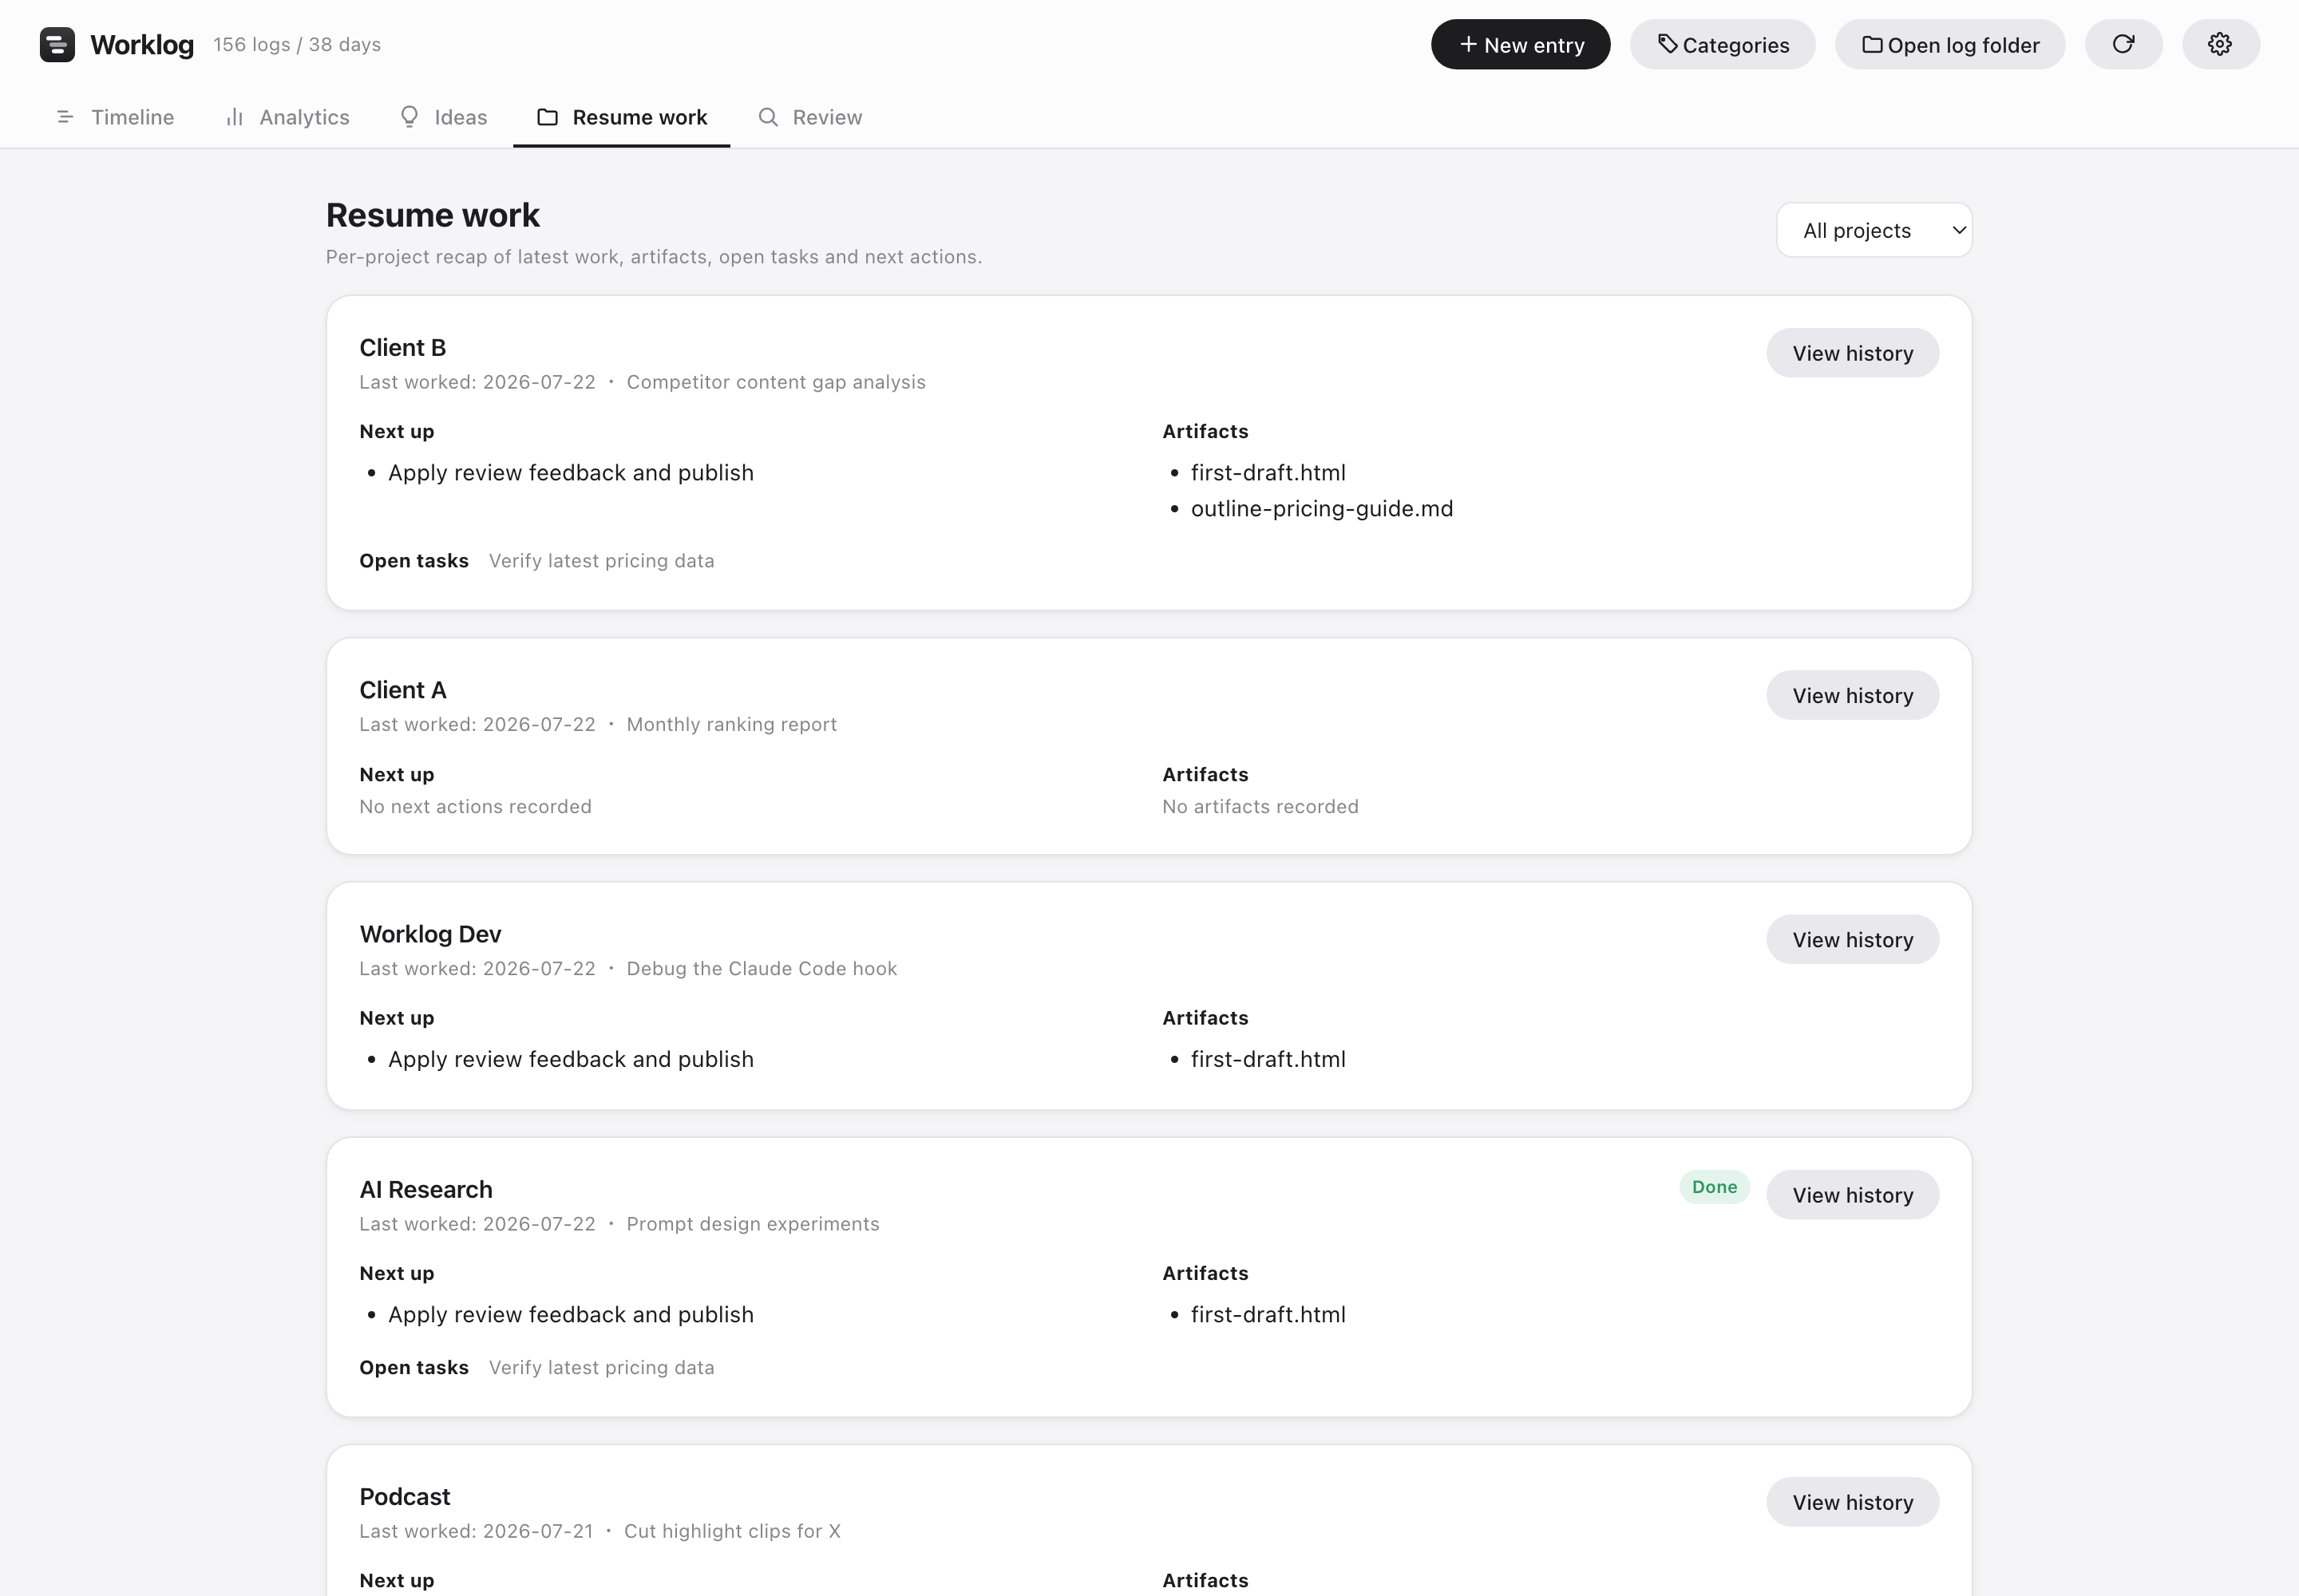Open settings via the gear icon
The width and height of the screenshot is (2299, 1596).
2220,44
